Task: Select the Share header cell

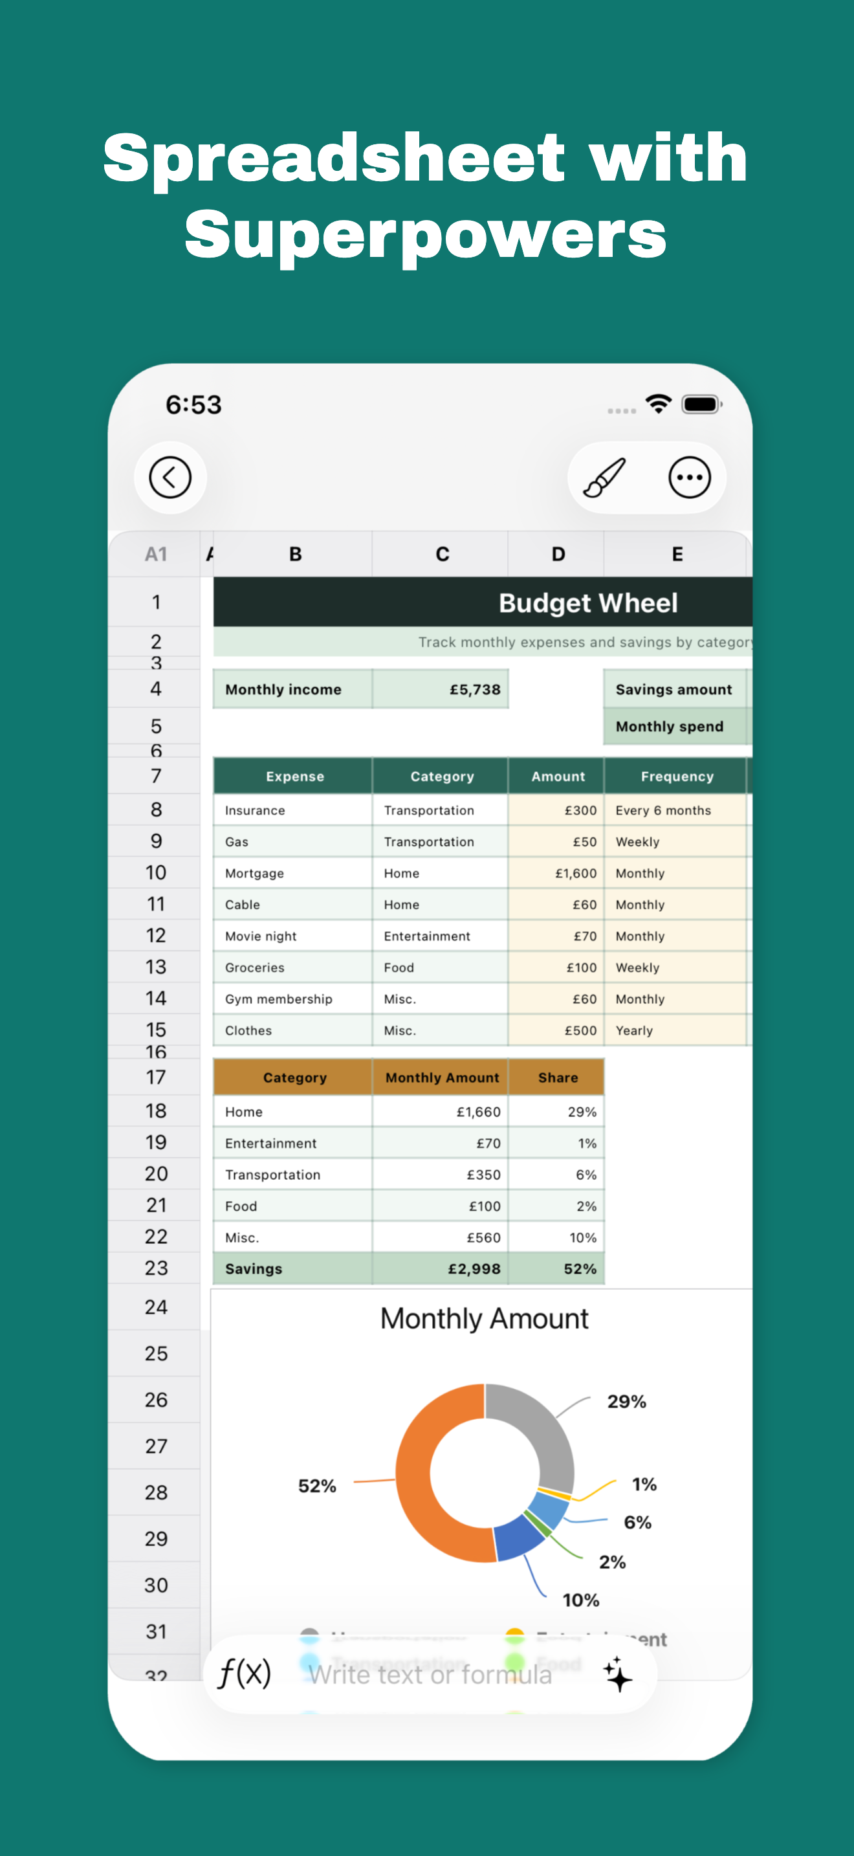Action: point(556,1077)
